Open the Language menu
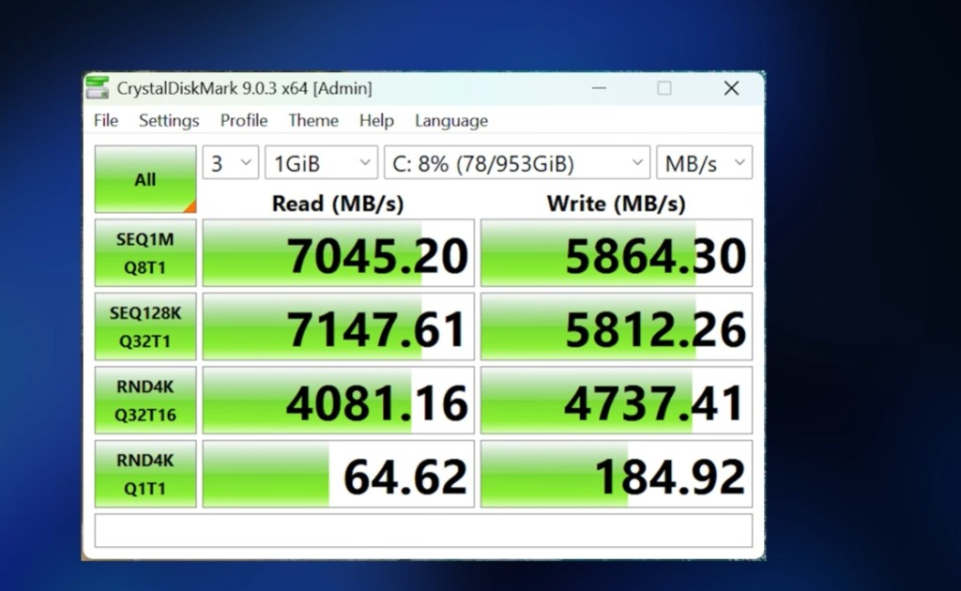This screenshot has width=961, height=591. pos(451,121)
